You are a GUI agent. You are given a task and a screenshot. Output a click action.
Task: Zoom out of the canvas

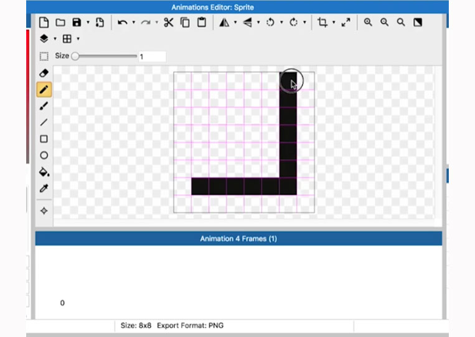pos(385,22)
